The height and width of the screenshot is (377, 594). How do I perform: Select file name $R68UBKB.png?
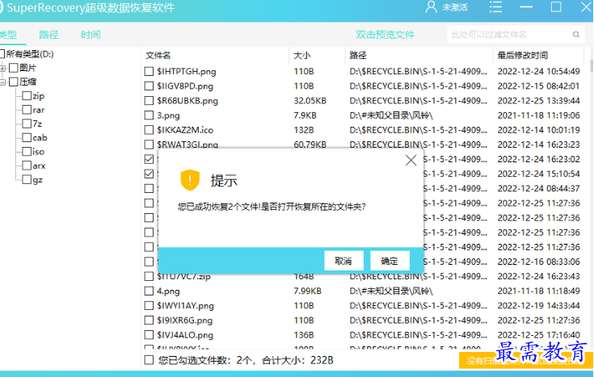tap(187, 101)
